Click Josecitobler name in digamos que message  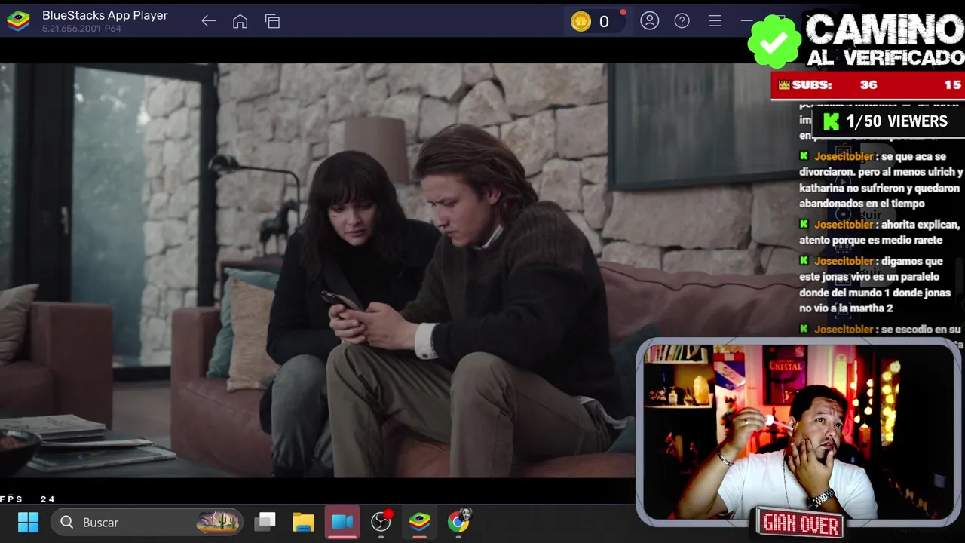(x=844, y=261)
